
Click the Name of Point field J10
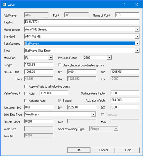[x=127, y=15]
